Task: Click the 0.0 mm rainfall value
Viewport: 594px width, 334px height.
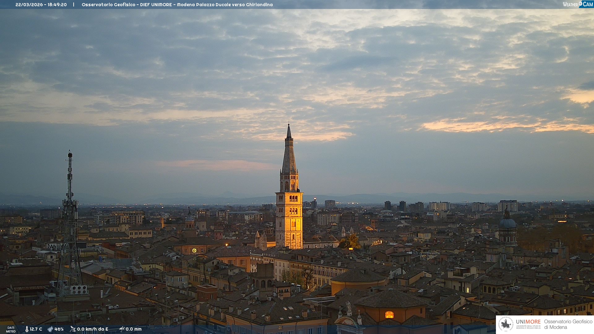Action: [x=134, y=329]
